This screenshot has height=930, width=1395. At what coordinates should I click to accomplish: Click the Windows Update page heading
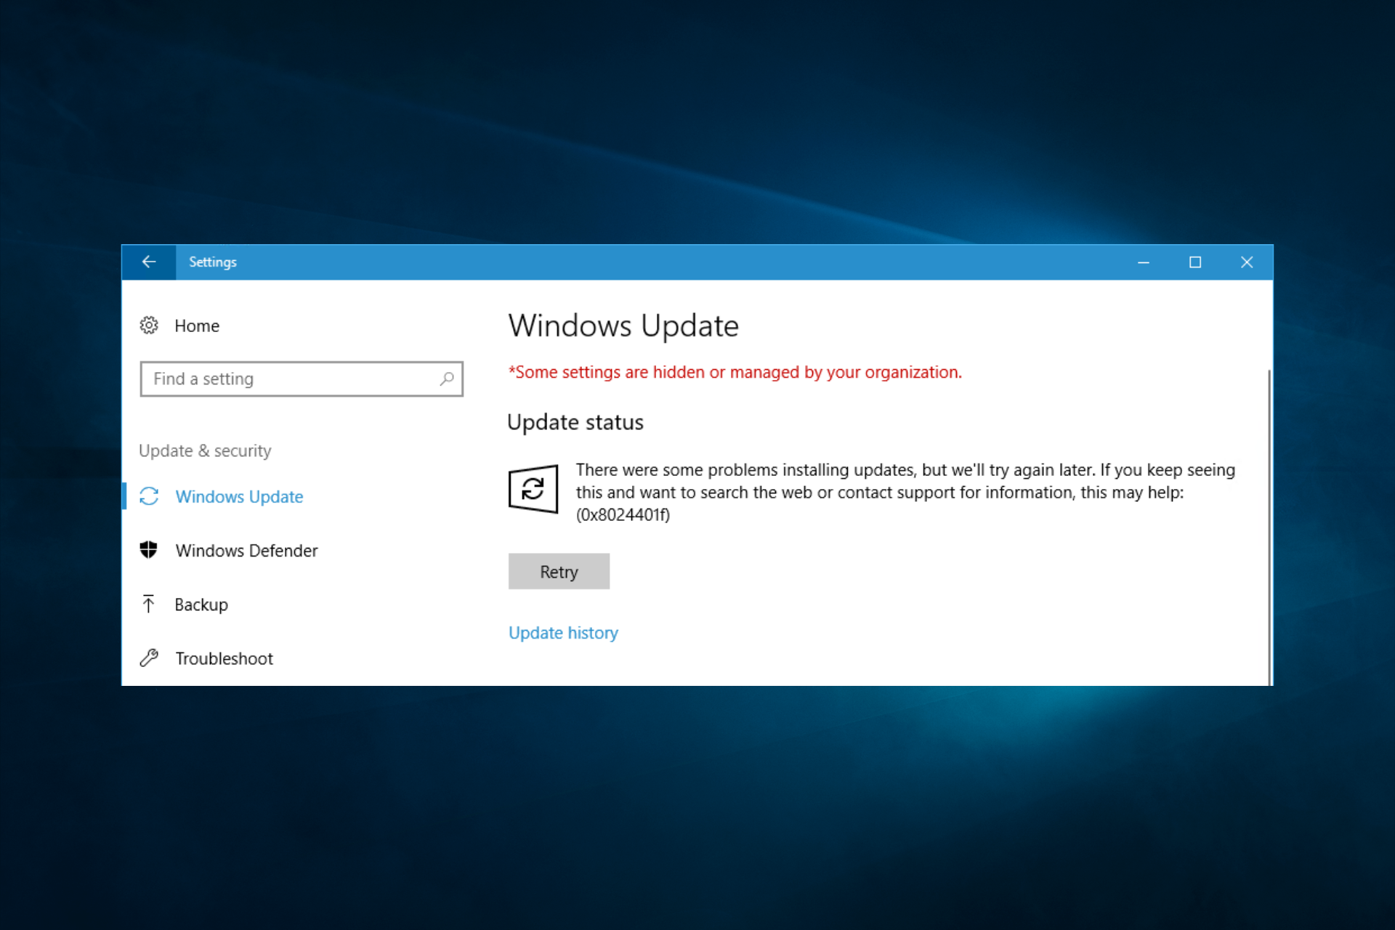coord(623,325)
